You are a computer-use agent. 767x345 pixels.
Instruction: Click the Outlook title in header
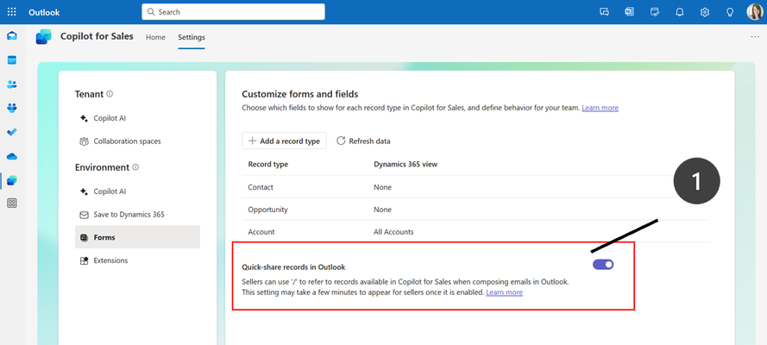[44, 12]
